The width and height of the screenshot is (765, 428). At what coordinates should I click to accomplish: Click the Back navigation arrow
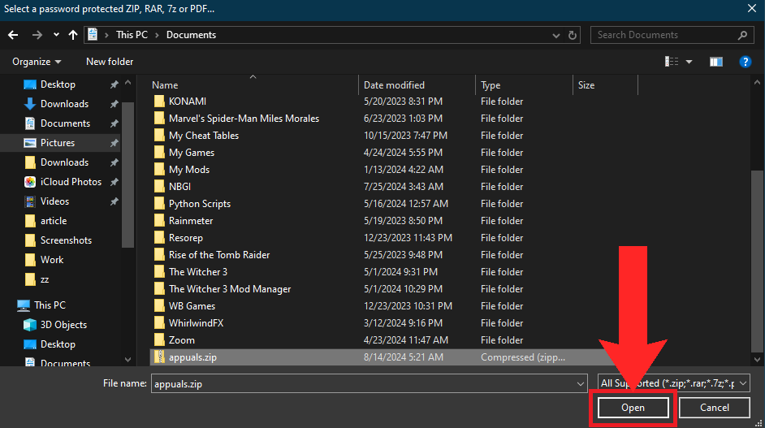pos(13,35)
